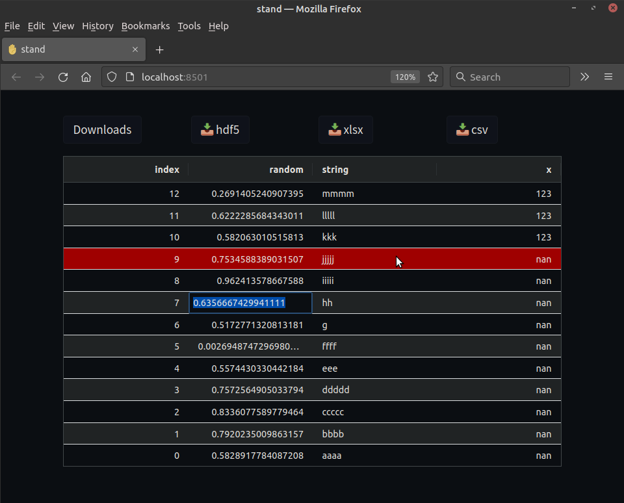This screenshot has width=624, height=503.
Task: Select cell 0.7920235009863157
Action: coord(250,433)
